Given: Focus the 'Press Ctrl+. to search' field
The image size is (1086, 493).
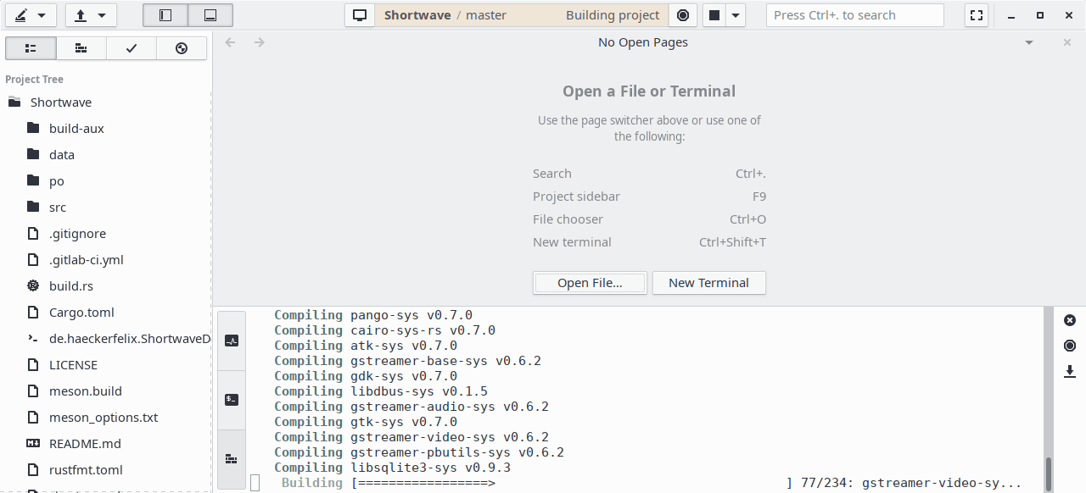Looking at the screenshot, I should [854, 15].
